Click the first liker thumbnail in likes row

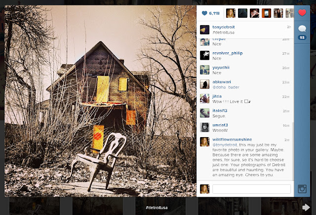(x=231, y=13)
